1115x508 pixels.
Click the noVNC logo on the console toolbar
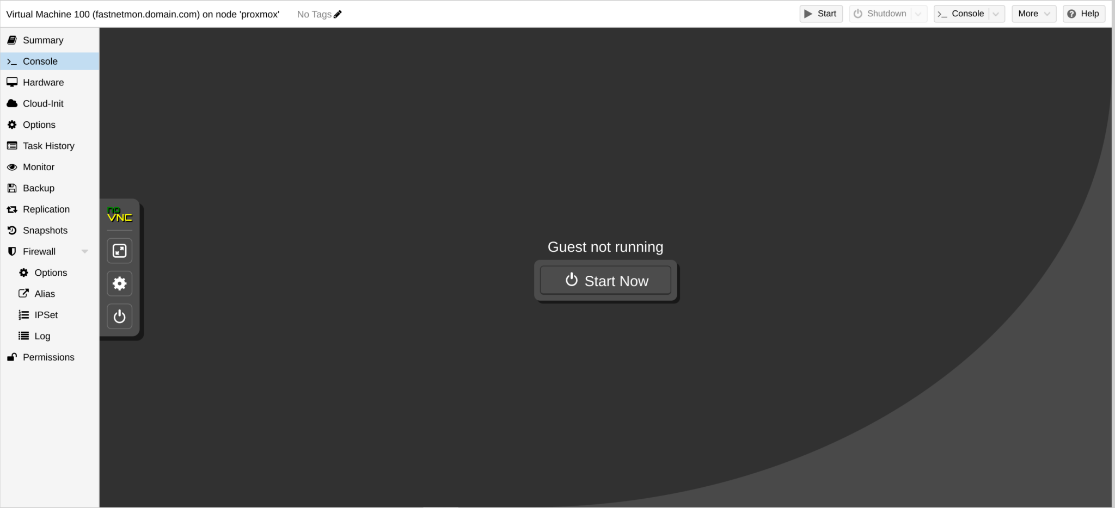119,215
